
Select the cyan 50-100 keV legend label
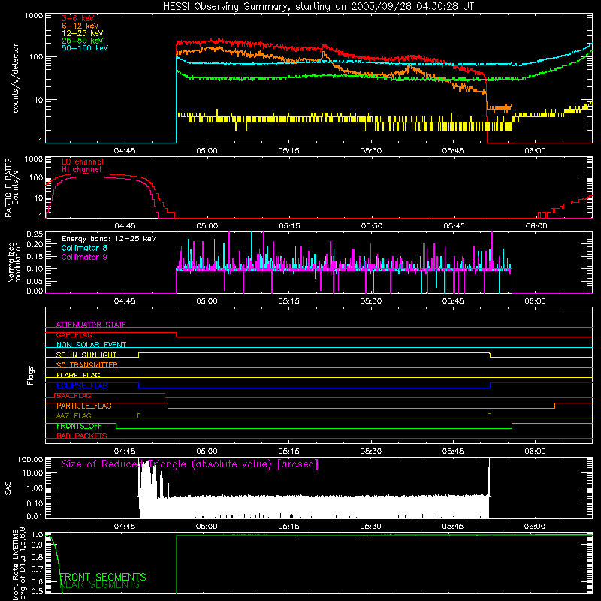tap(85, 48)
